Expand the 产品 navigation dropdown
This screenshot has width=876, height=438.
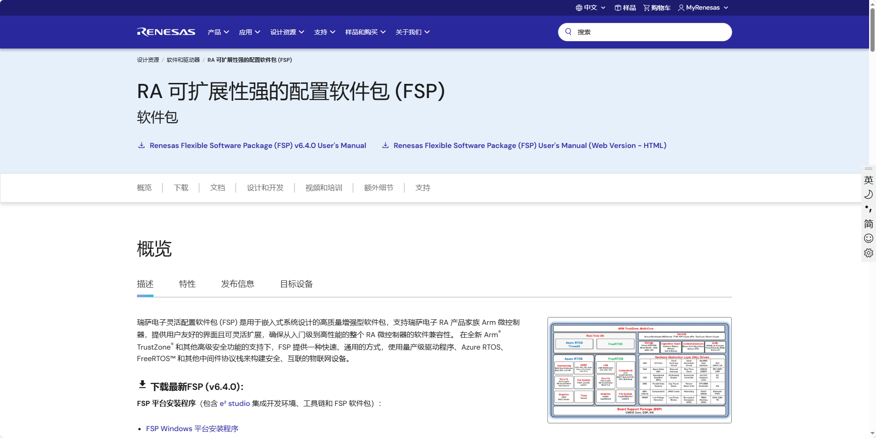[218, 32]
